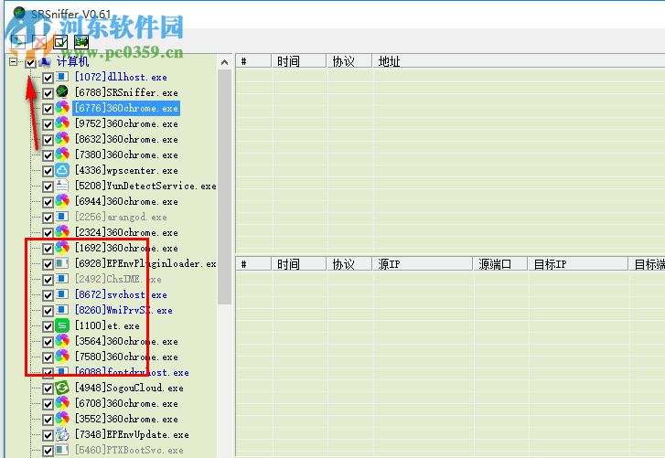Click the window icon of [8672]svchost.exe
This screenshot has height=458, width=665.
(x=62, y=294)
